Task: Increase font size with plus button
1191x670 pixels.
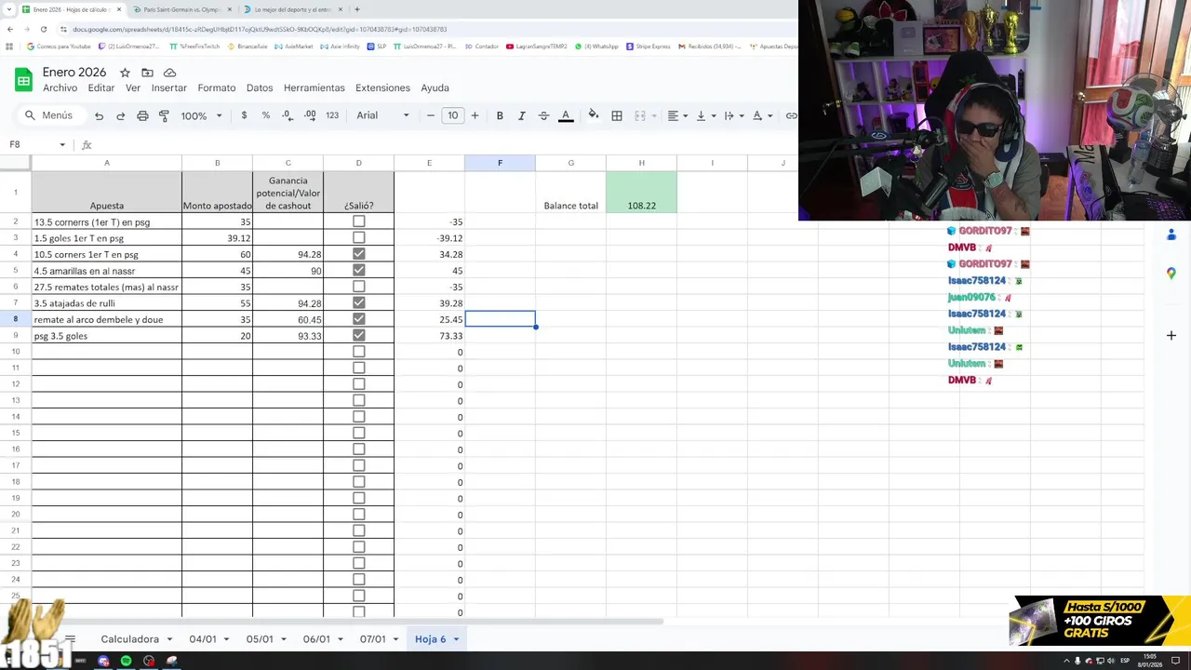Action: click(x=475, y=115)
